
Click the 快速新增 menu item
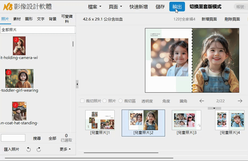pyautogui.click(x=138, y=7)
